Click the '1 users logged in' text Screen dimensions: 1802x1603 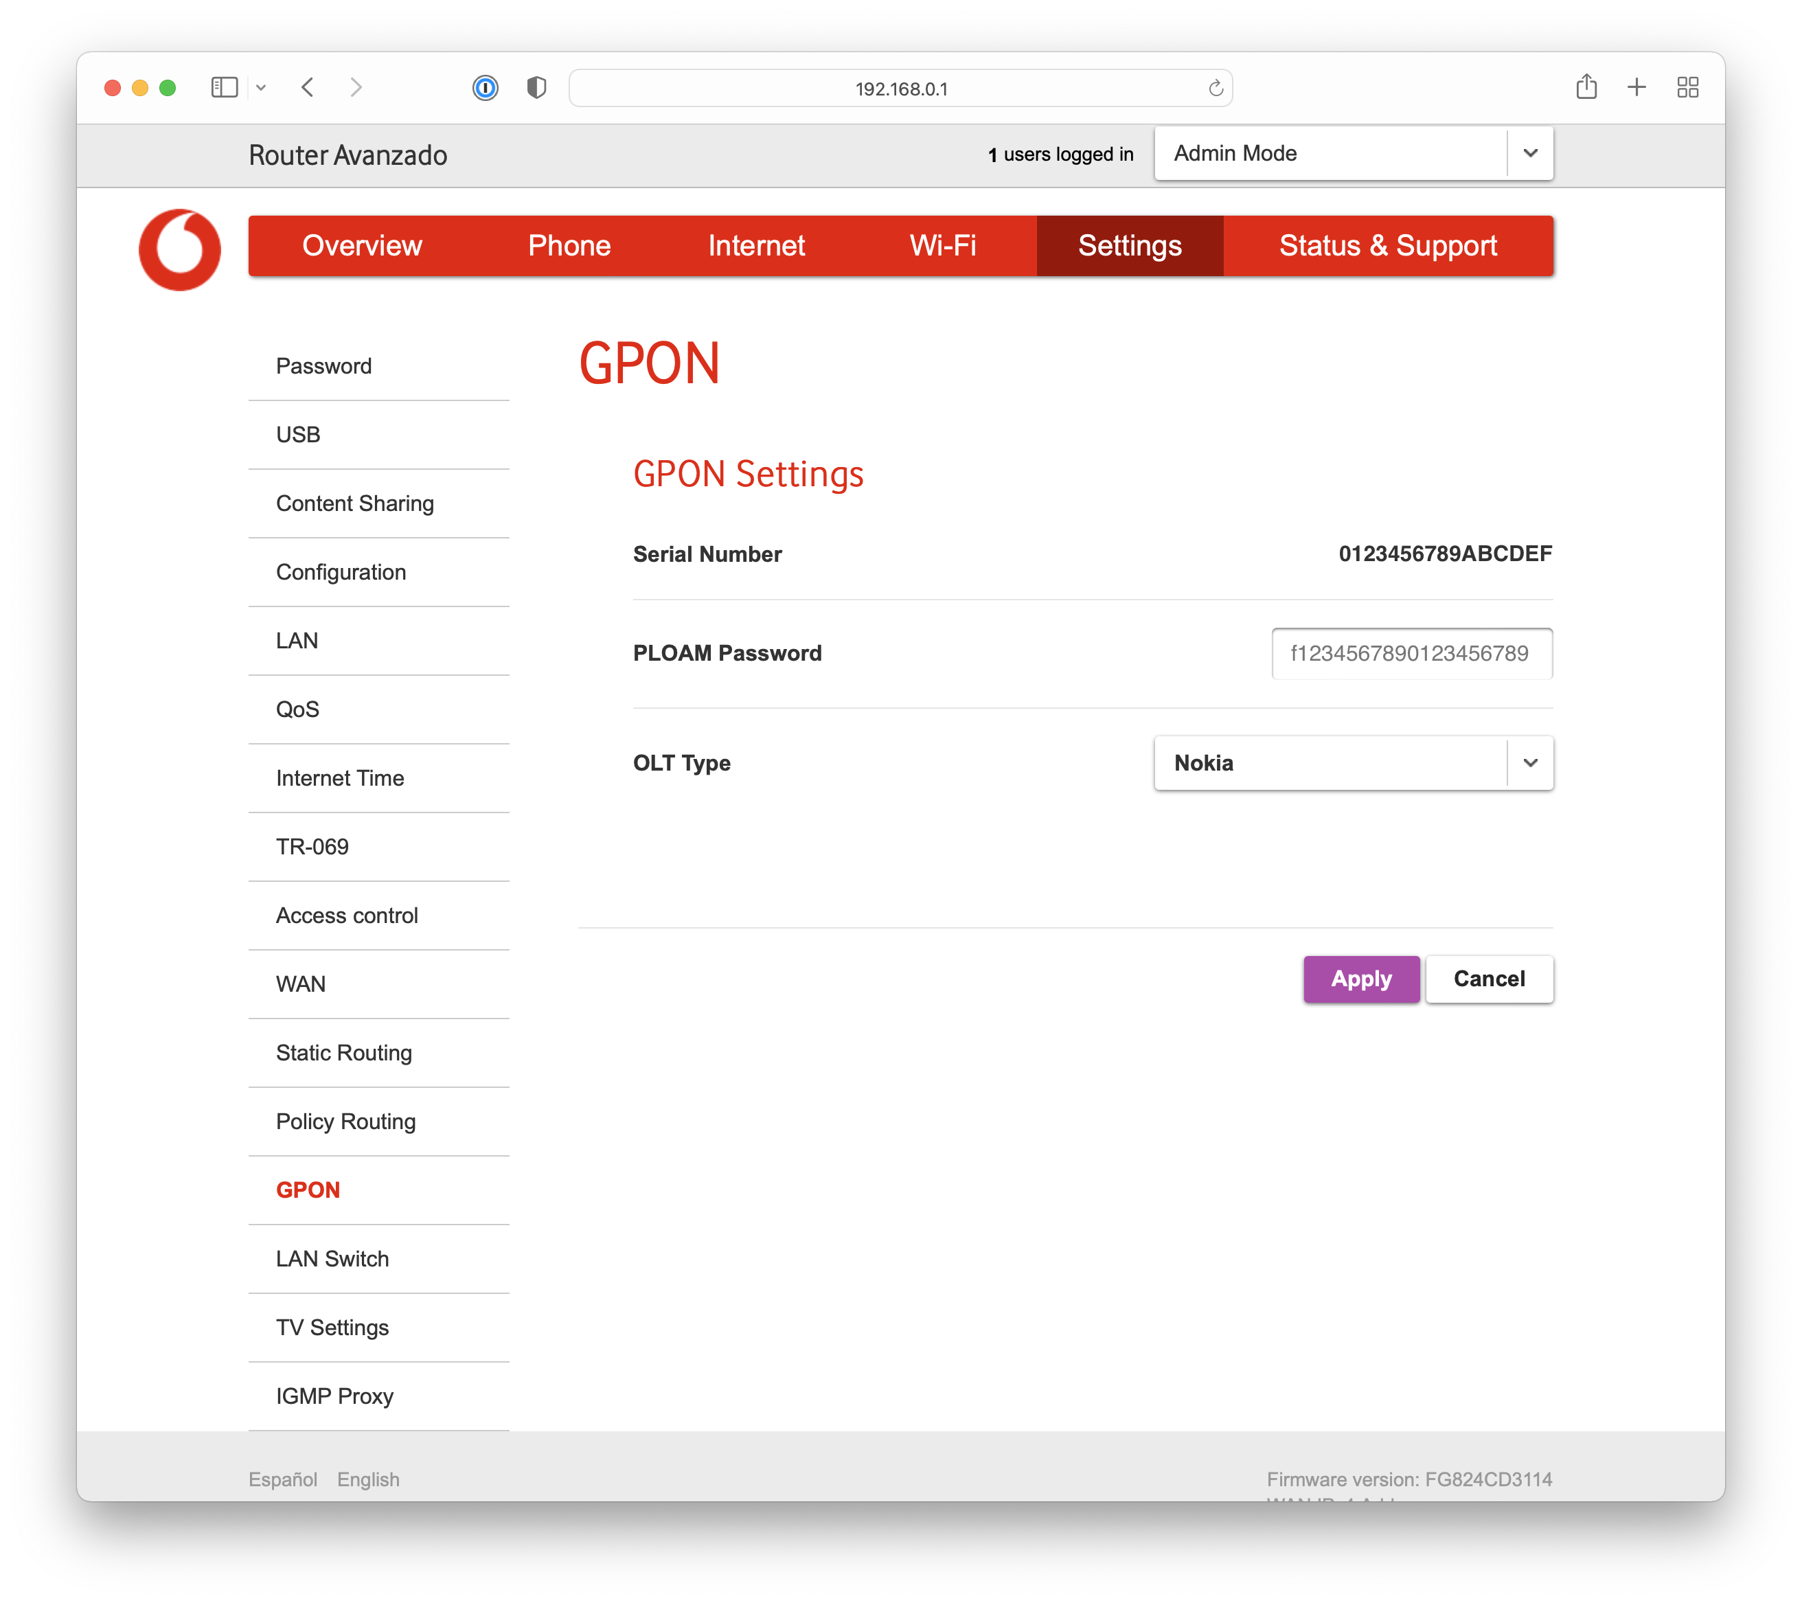click(x=1060, y=155)
